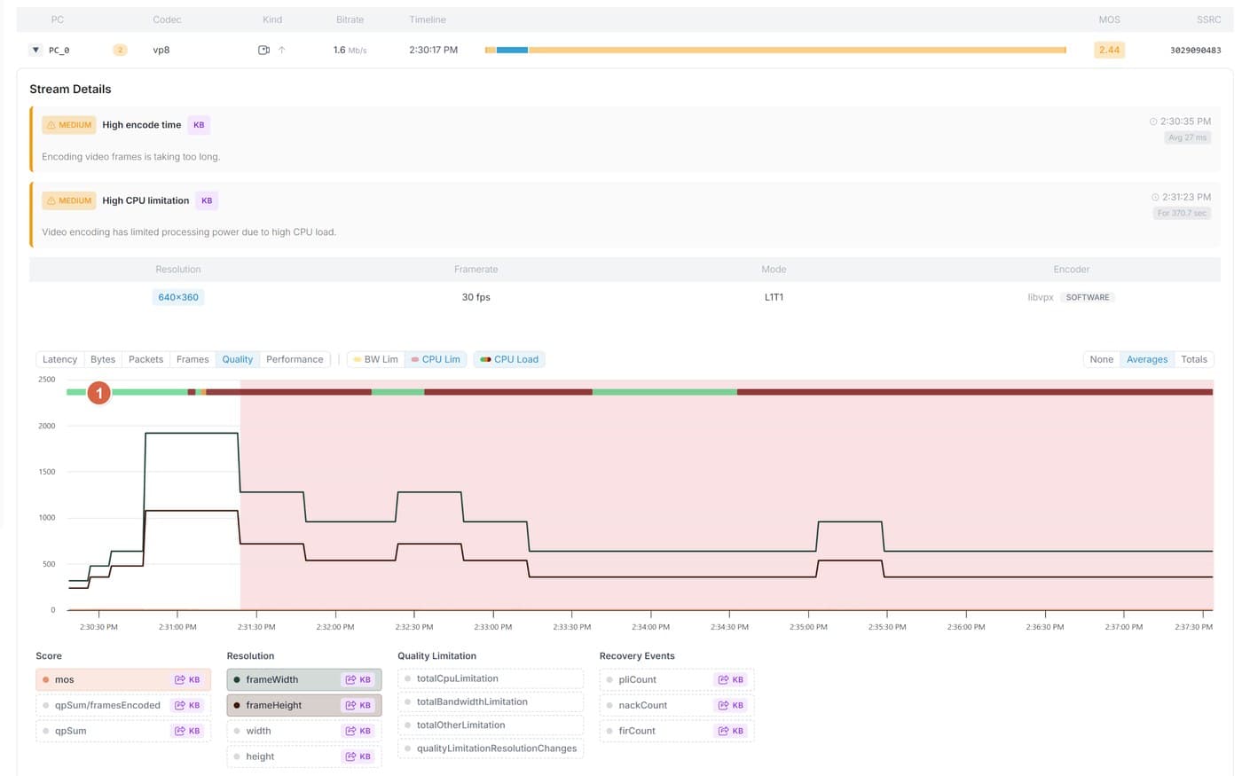Open KB share icon for frameWidth

[x=358, y=680]
